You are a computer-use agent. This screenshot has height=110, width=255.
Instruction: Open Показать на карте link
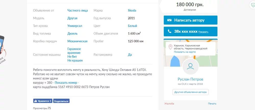(185, 52)
